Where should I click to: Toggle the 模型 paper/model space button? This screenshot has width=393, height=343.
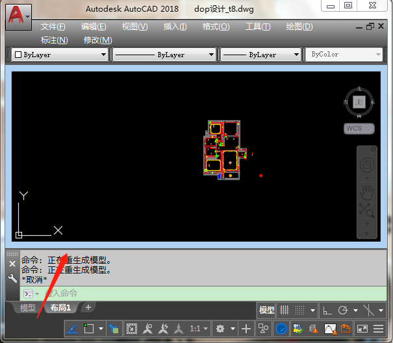266,310
